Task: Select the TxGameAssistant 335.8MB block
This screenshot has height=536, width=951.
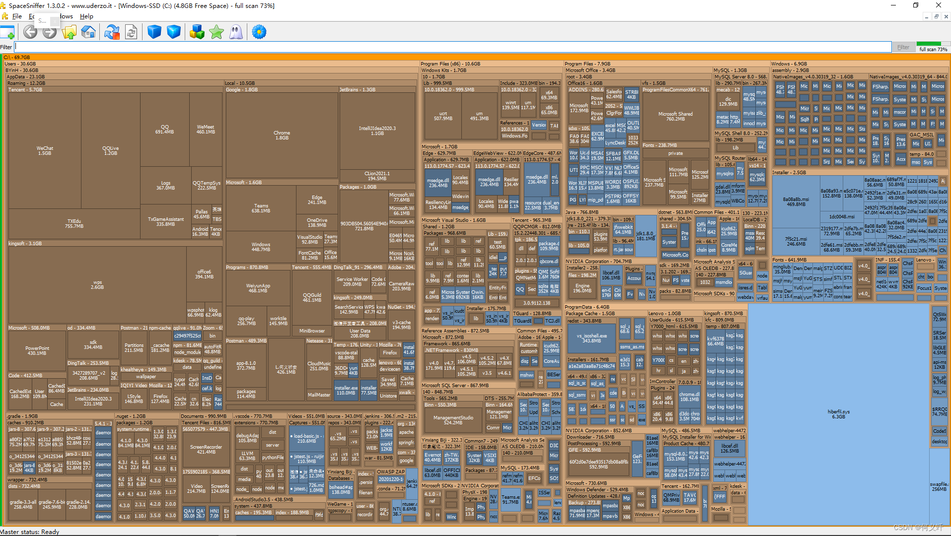Action: coord(165,222)
